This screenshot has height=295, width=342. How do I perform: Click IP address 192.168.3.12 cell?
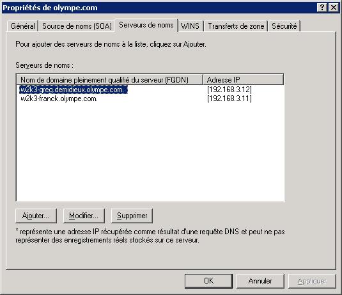point(229,90)
